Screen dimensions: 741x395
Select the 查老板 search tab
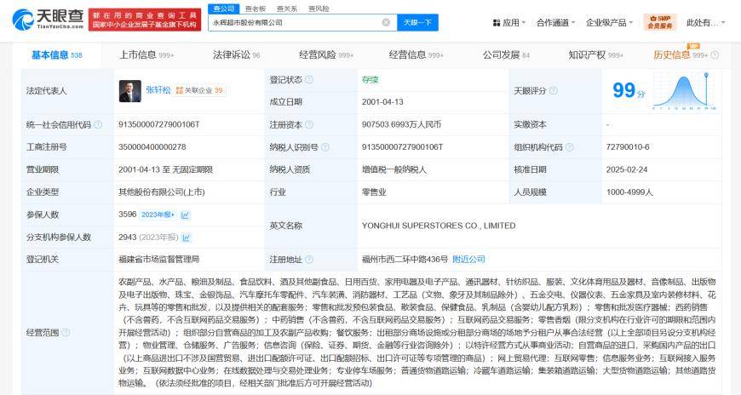pos(256,9)
